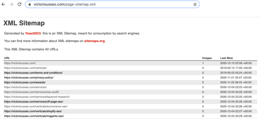This screenshot has width=261, height=119.
Task: Open the services/keyword-research URL
Action: pos(37,97)
